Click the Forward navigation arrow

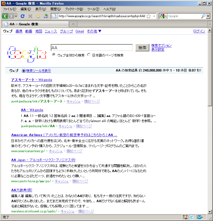[11, 16]
